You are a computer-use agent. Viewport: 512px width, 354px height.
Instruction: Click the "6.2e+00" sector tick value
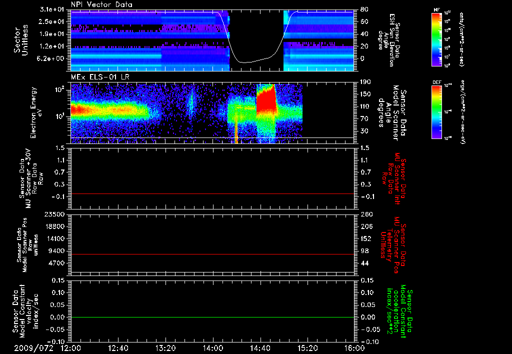(50, 58)
